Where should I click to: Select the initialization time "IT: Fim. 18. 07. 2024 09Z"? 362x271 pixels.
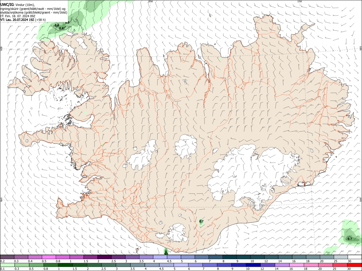pos(18,16)
